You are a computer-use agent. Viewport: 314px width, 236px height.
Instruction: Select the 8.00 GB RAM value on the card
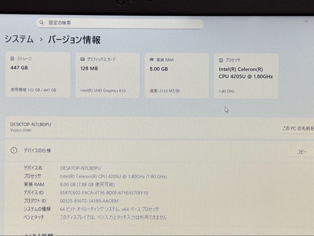(158, 69)
